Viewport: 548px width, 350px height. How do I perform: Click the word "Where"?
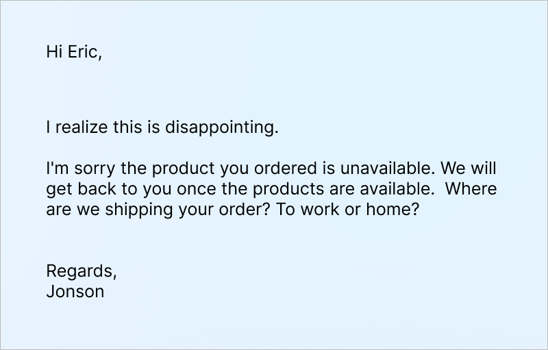coord(471,189)
